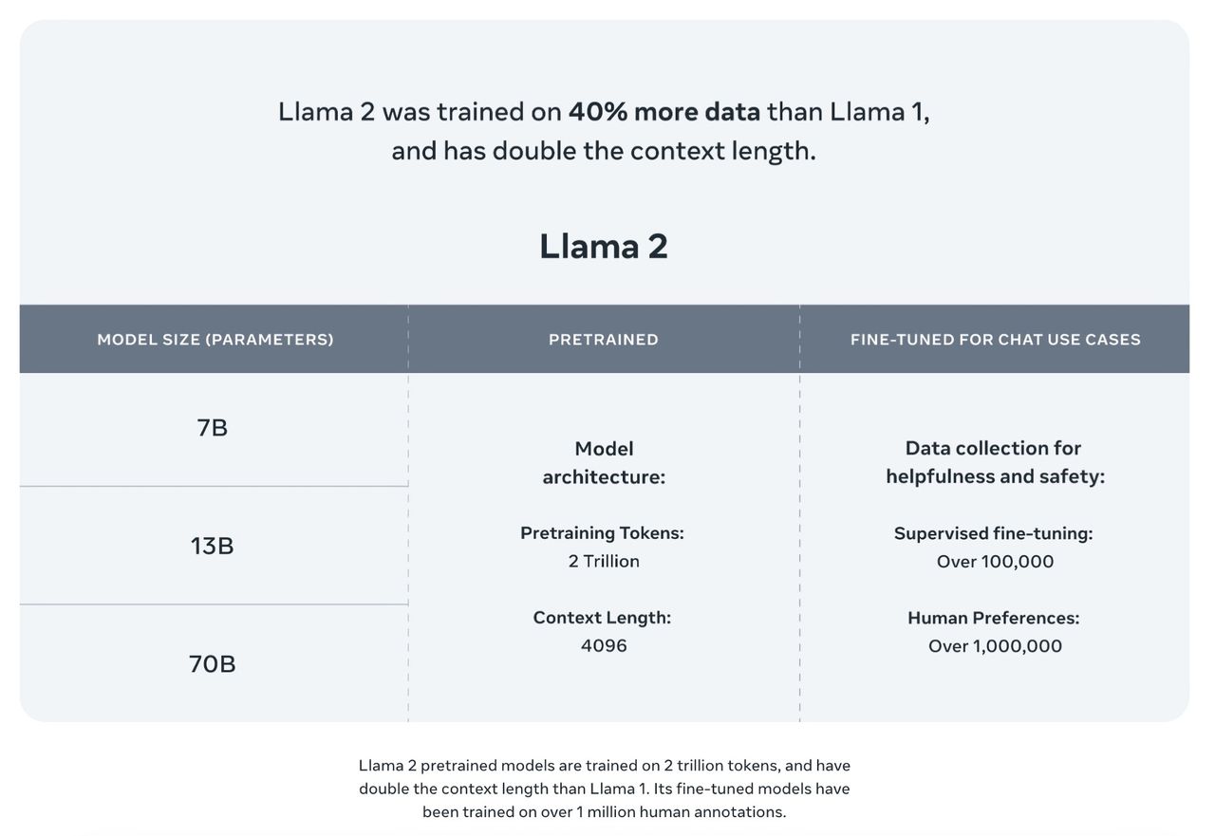Click the "Model architecture:" label

[x=604, y=462]
